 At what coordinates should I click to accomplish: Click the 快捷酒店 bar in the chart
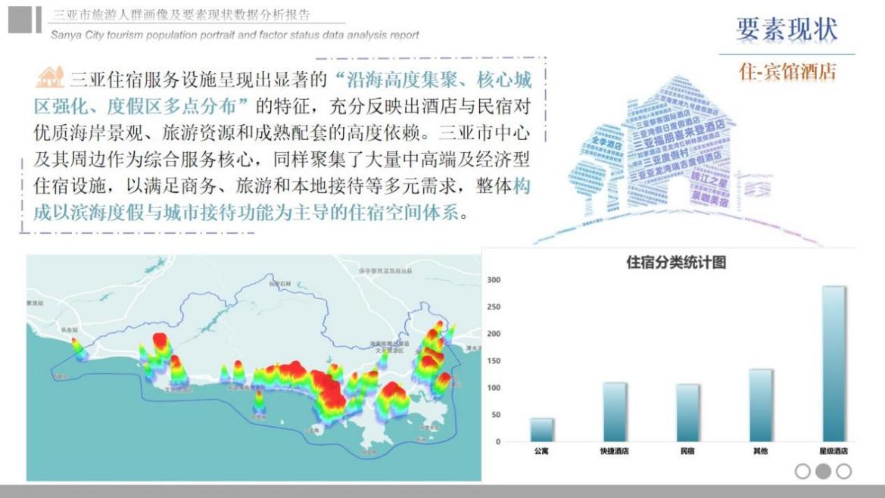click(x=614, y=412)
